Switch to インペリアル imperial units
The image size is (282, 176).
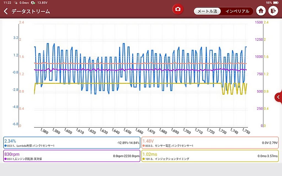click(x=237, y=11)
